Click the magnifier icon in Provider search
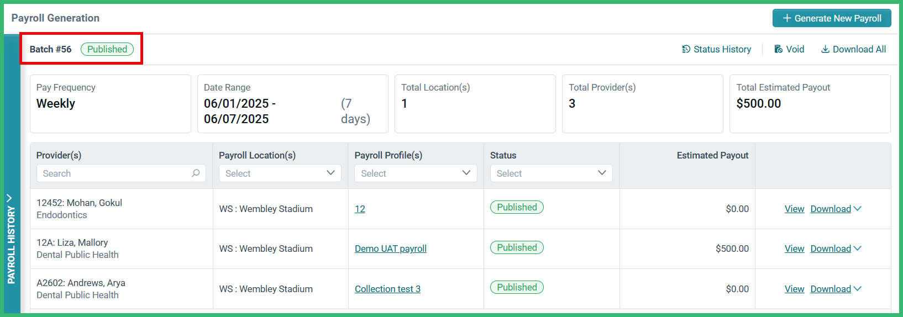The image size is (903, 317). coord(196,173)
